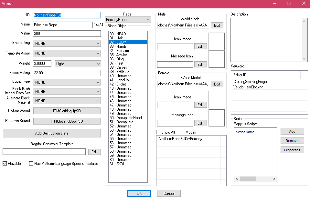This screenshot has height=201, width=310.
Task: Open the armor type dropdown showing Light
Action: pos(78,64)
